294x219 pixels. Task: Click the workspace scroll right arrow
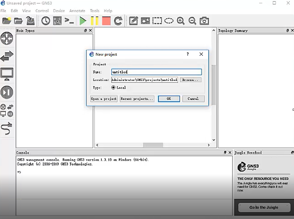coord(209,145)
